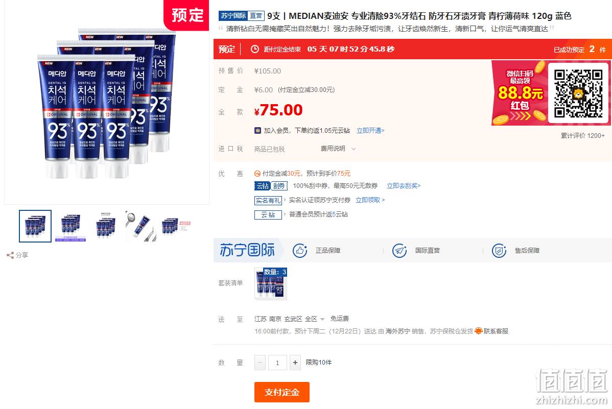Viewport: 612px width, 409px height.
Task: Click the share icon below thumbnails
Action: (x=10, y=255)
